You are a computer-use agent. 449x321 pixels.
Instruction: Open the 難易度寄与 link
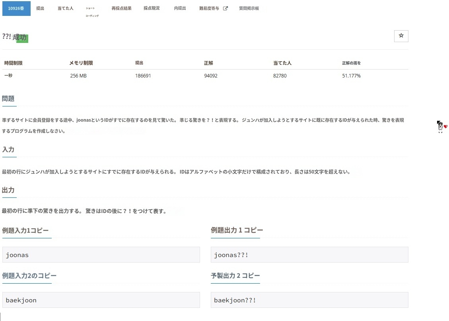tap(209, 8)
